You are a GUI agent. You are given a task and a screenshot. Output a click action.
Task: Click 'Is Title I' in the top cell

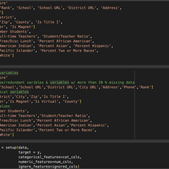(48, 22)
